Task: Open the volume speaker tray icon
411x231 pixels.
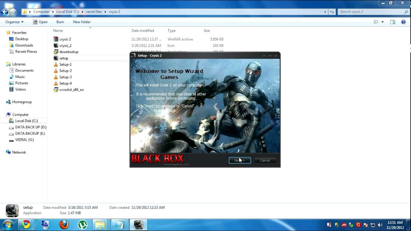Action: tap(380, 225)
